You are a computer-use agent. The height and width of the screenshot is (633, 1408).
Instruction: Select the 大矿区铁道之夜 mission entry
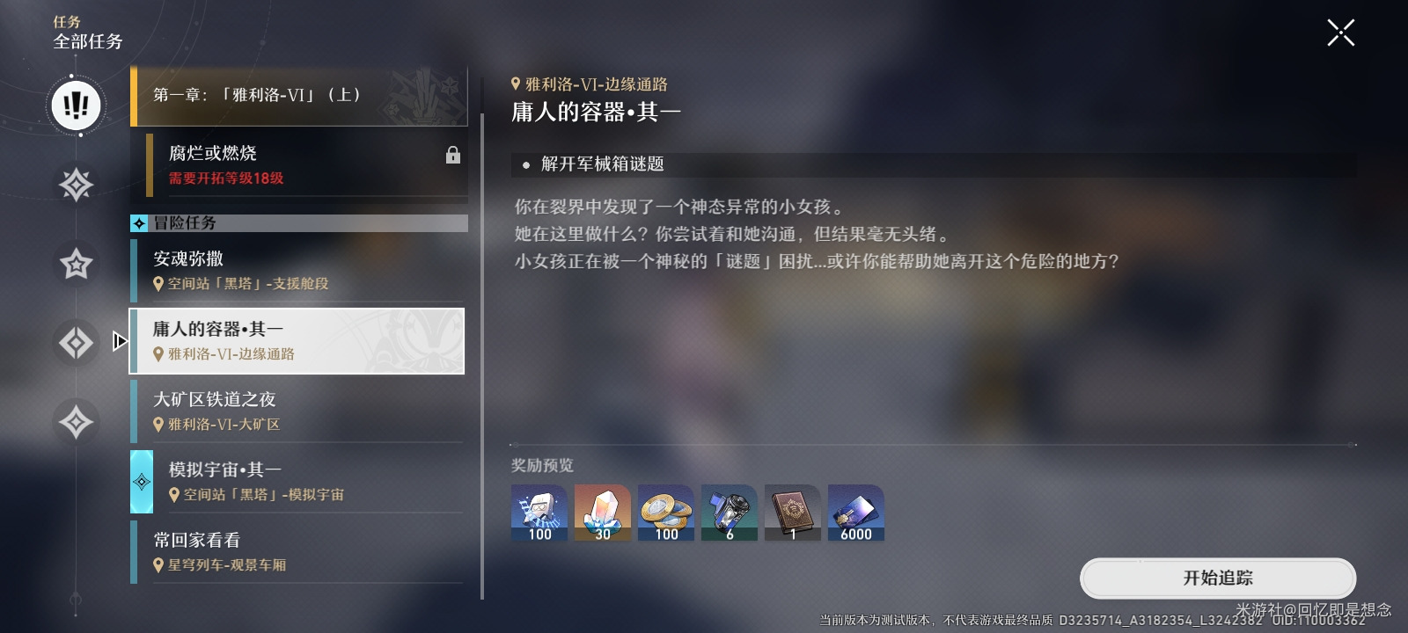297,411
